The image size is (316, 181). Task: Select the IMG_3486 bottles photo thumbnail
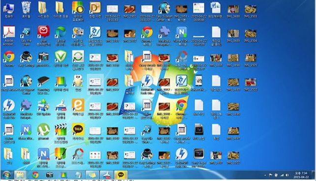(216, 60)
